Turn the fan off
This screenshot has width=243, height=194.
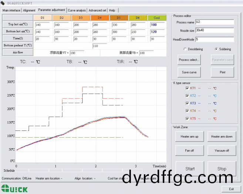pos(189,150)
